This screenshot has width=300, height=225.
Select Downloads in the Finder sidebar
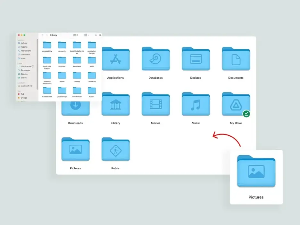[x=24, y=55]
